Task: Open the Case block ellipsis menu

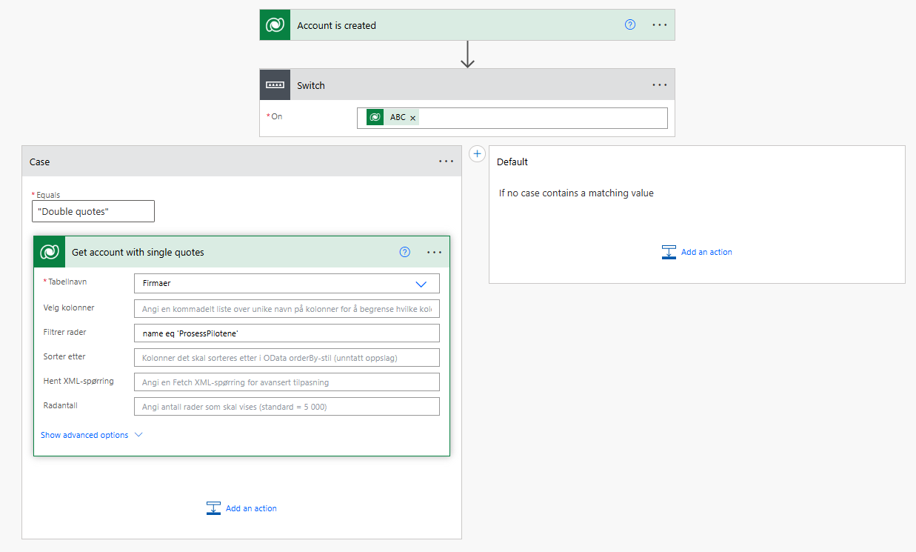Action: (x=446, y=162)
